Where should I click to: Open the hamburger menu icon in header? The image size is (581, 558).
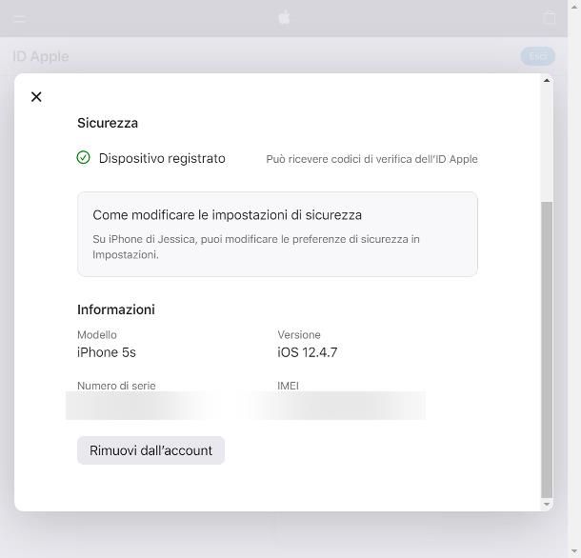click(x=20, y=18)
